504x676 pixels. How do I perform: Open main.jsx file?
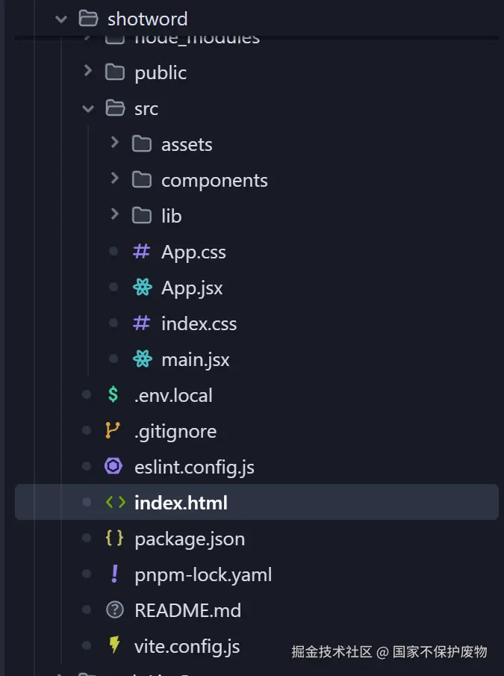(195, 359)
